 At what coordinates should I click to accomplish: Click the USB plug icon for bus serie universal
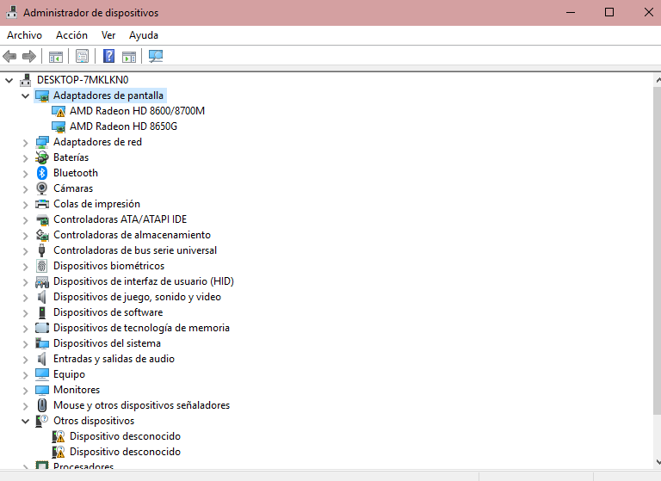pyautogui.click(x=41, y=250)
